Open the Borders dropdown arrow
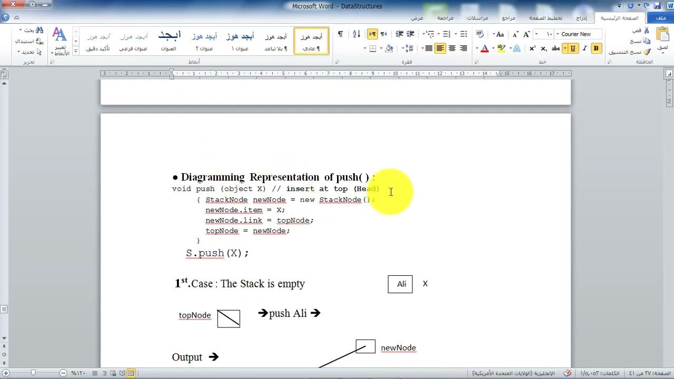Viewport: 674px width, 379px height. pyautogui.click(x=365, y=48)
